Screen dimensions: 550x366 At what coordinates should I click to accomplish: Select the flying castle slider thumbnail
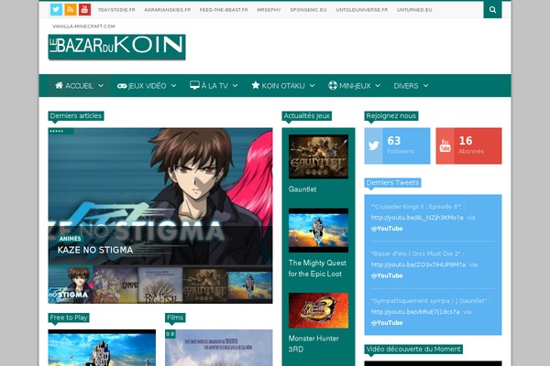point(250,285)
